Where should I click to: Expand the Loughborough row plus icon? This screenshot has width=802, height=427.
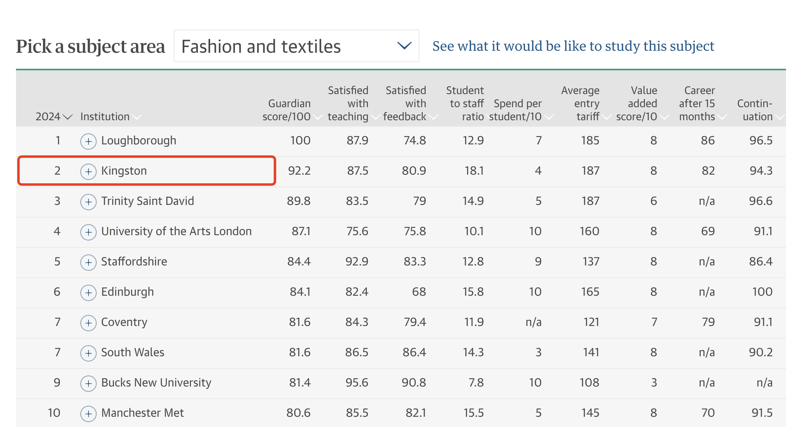pyautogui.click(x=88, y=142)
